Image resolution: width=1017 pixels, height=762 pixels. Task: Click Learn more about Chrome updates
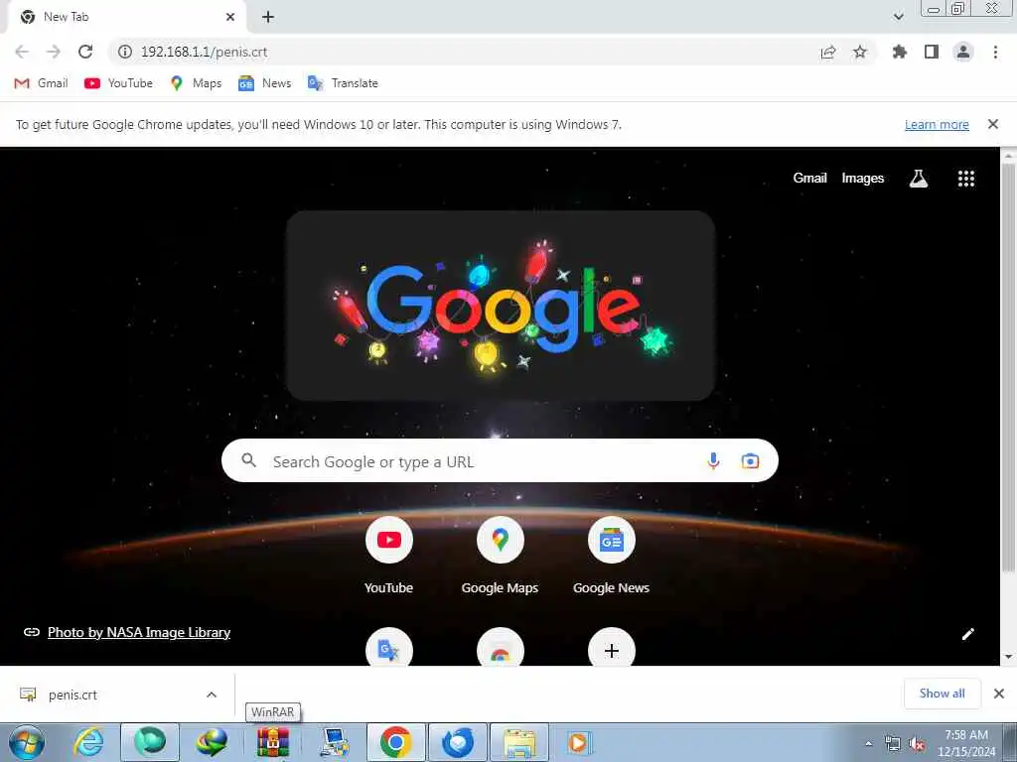937,124
